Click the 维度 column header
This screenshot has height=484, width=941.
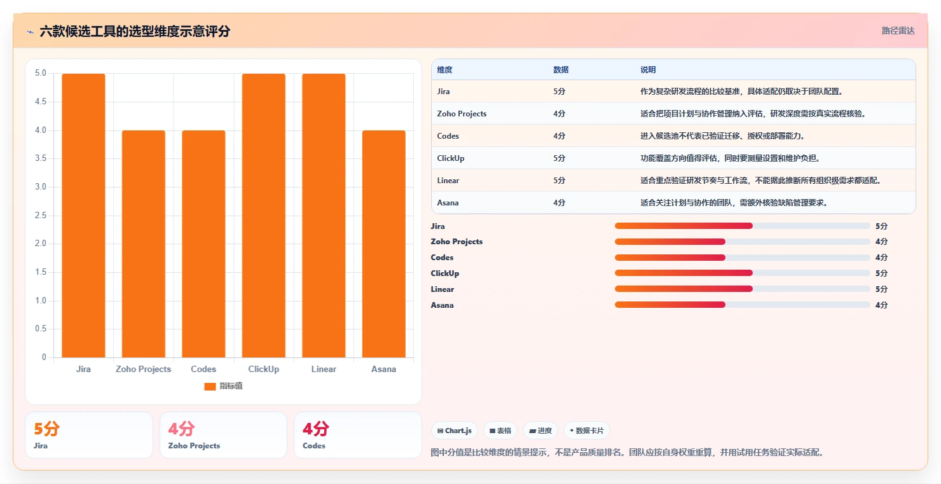tap(445, 70)
